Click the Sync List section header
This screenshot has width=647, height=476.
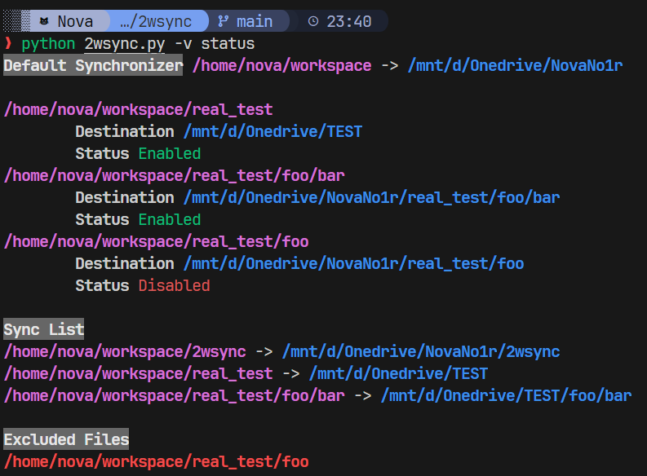pos(44,330)
